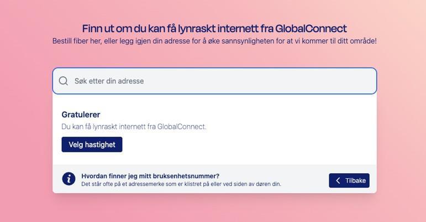Click the 'Hvordan finner jeg mitt bruksenhetsnummer?' question
Image resolution: width=426 pixels, height=222 pixels.
(x=150, y=176)
